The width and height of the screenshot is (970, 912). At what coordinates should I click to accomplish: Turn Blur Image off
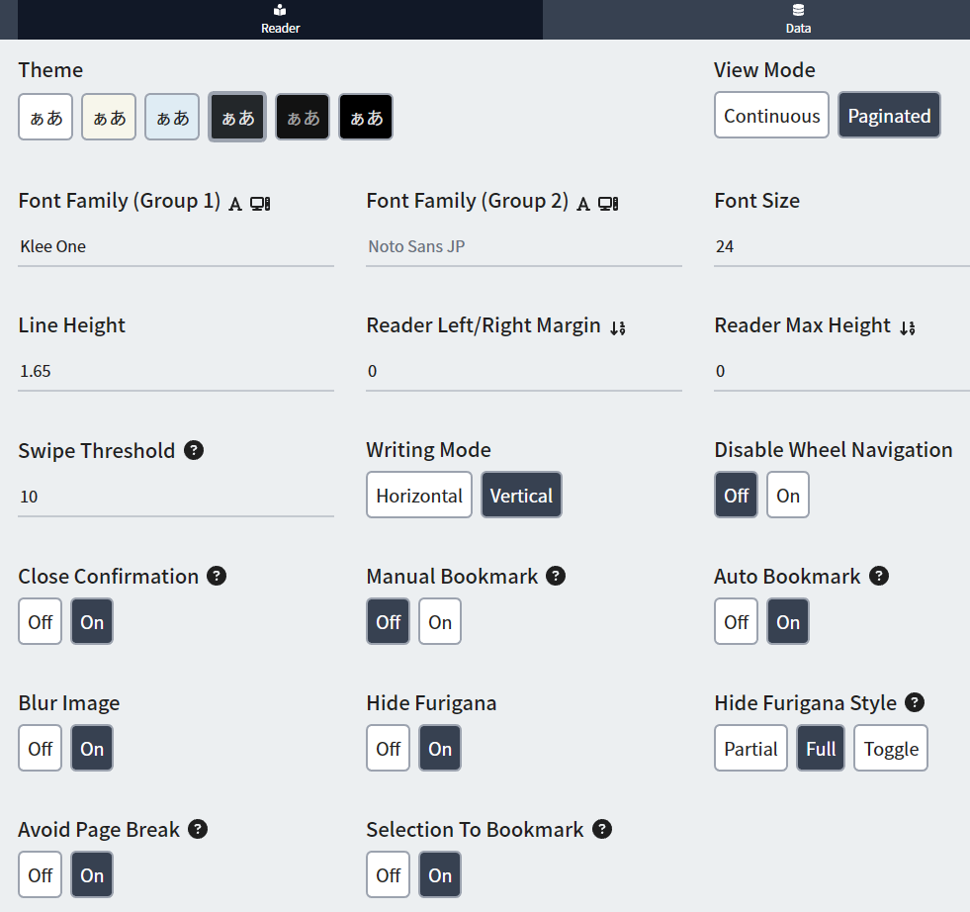tap(41, 749)
